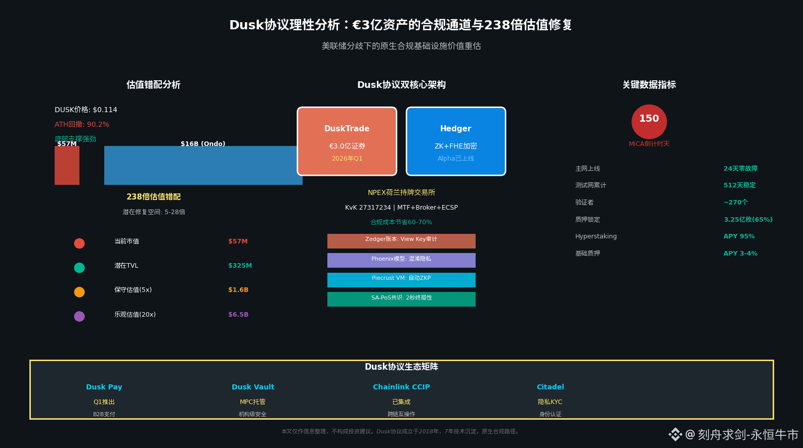The width and height of the screenshot is (803, 448).
Task: Click the red text ATH回撤: 90.2%
Action: [x=82, y=124]
